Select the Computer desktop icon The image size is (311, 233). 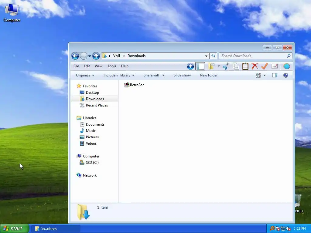pyautogui.click(x=12, y=13)
